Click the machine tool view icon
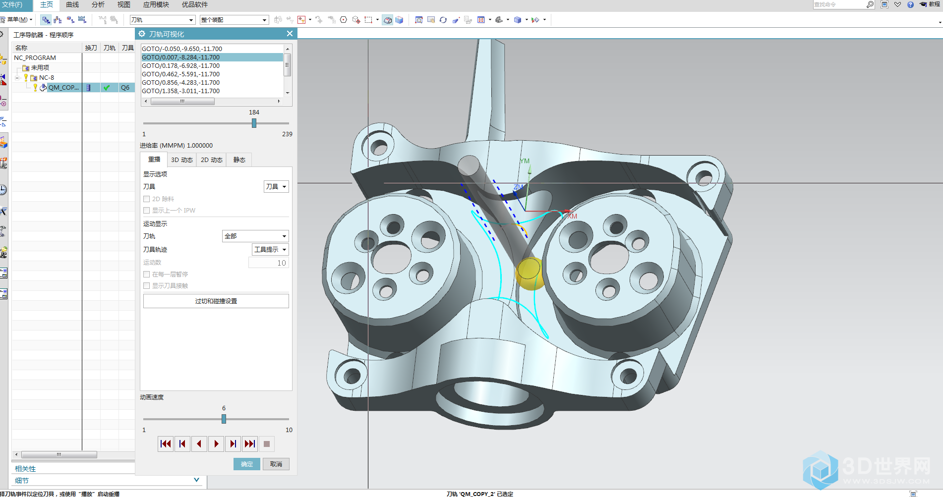 tap(58, 20)
